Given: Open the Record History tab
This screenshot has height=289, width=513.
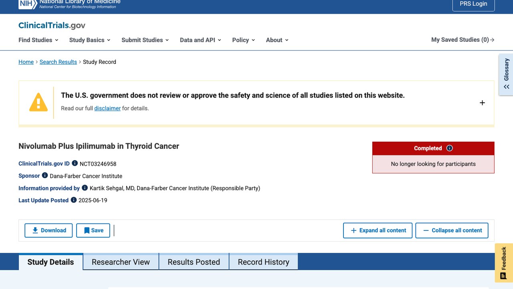Looking at the screenshot, I should (263, 262).
